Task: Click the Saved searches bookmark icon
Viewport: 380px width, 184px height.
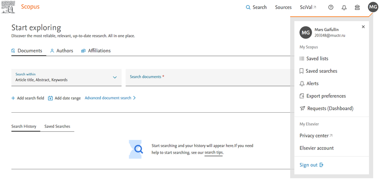Action: click(302, 71)
